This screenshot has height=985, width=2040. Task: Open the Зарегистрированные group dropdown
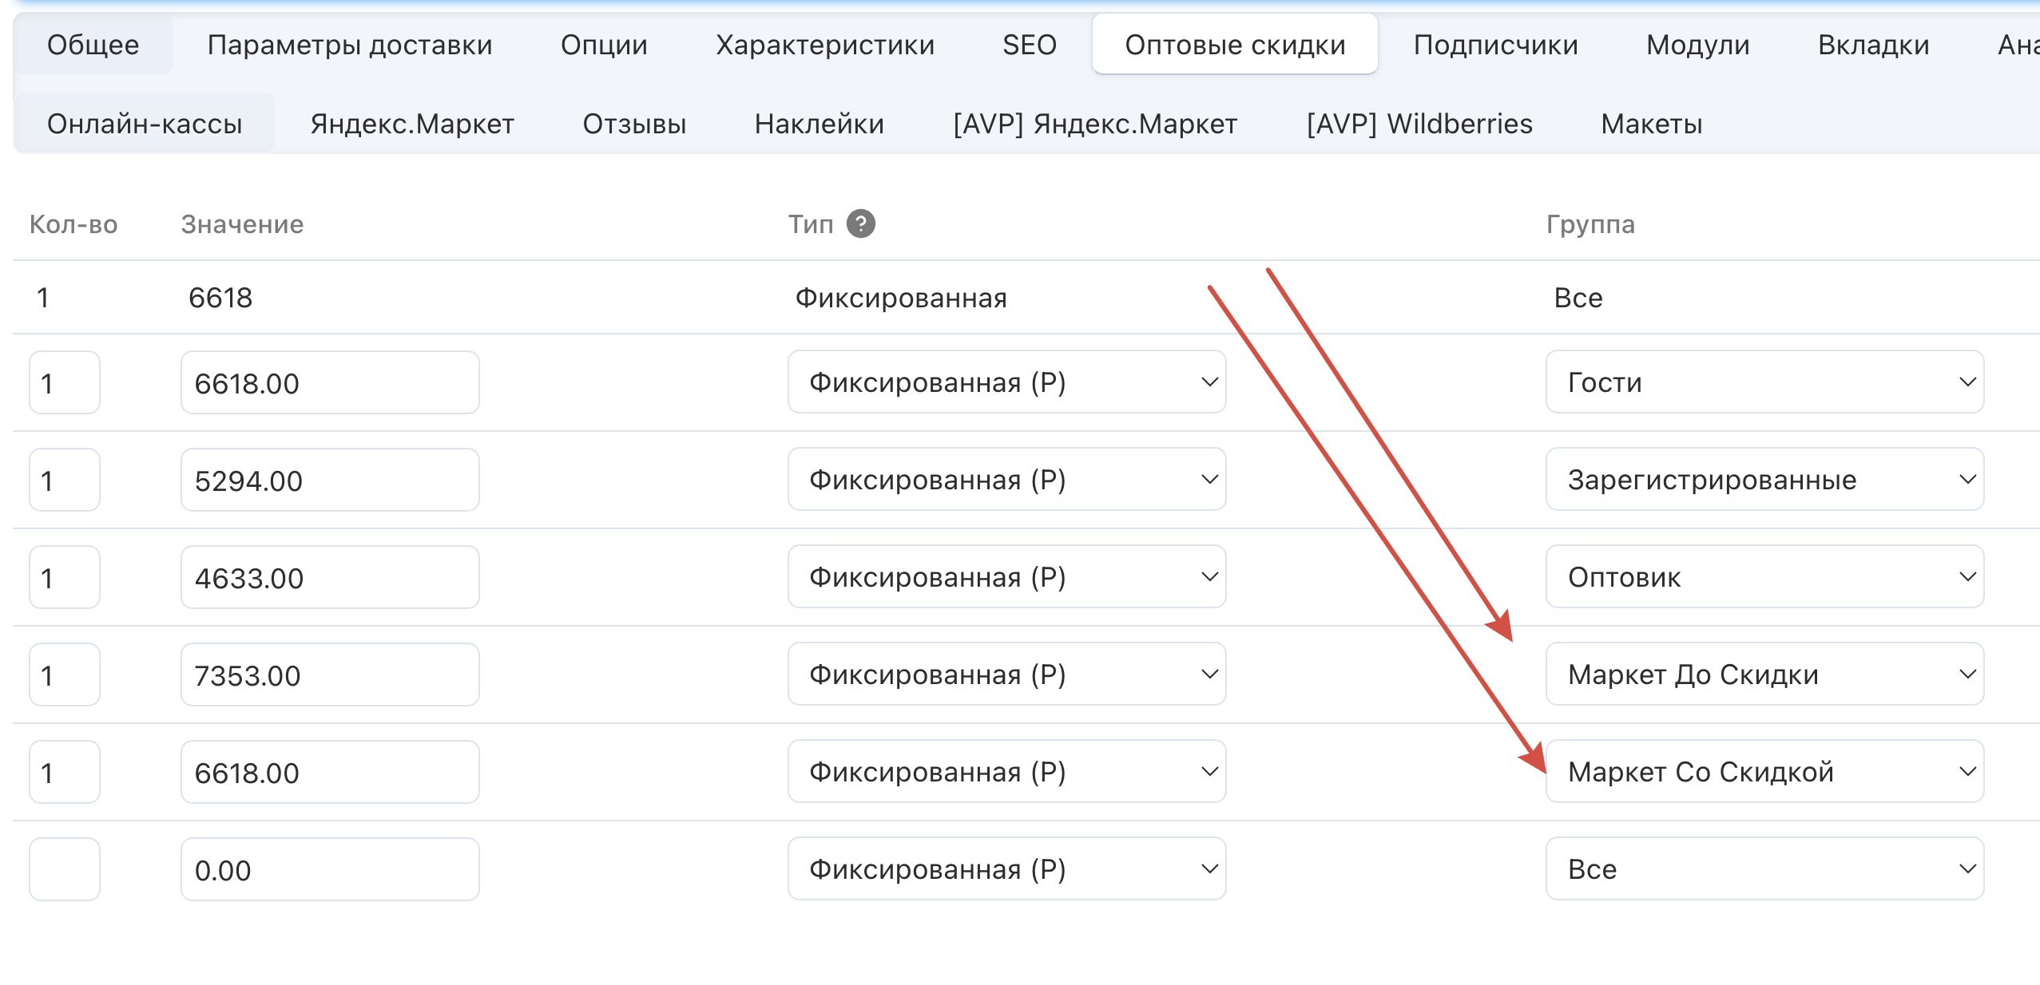coord(1764,480)
